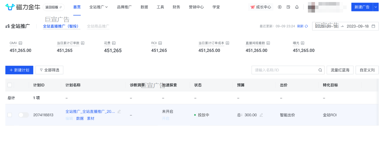383x144 pixels.
Task: Click the note edit icon in header
Action: pyautogui.click(x=288, y=7)
